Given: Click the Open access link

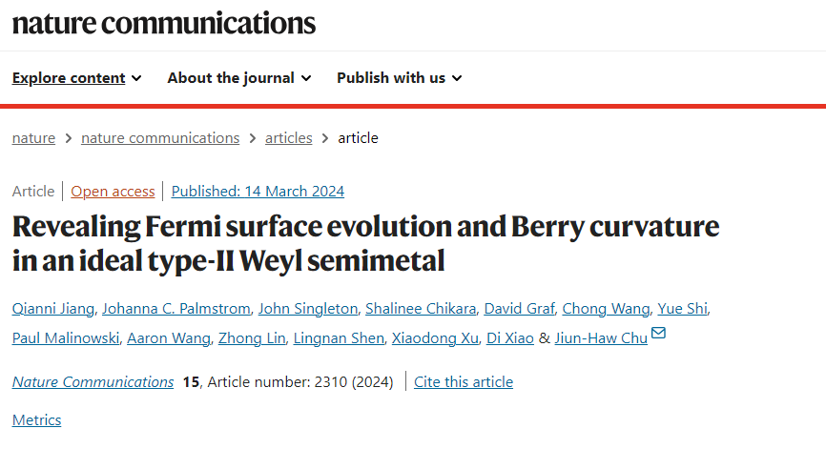Looking at the screenshot, I should (113, 191).
